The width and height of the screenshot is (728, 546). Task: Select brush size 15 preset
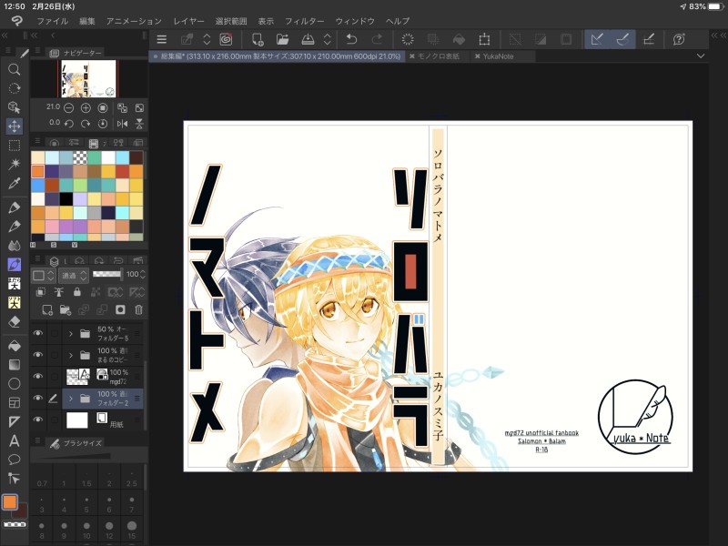pos(132,529)
